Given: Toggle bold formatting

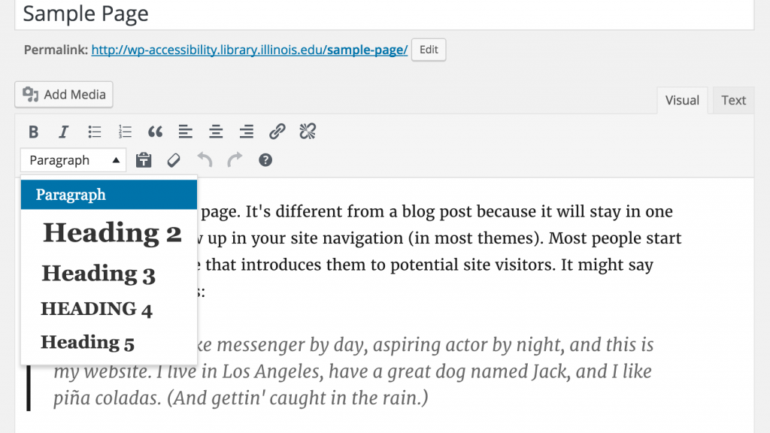Looking at the screenshot, I should point(33,132).
